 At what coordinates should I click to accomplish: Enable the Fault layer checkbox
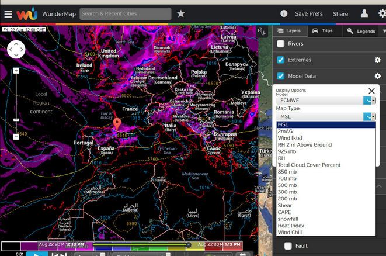[288, 246]
